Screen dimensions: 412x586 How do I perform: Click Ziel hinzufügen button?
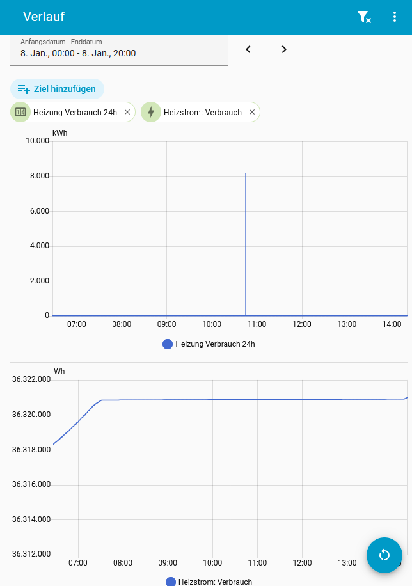tap(57, 89)
